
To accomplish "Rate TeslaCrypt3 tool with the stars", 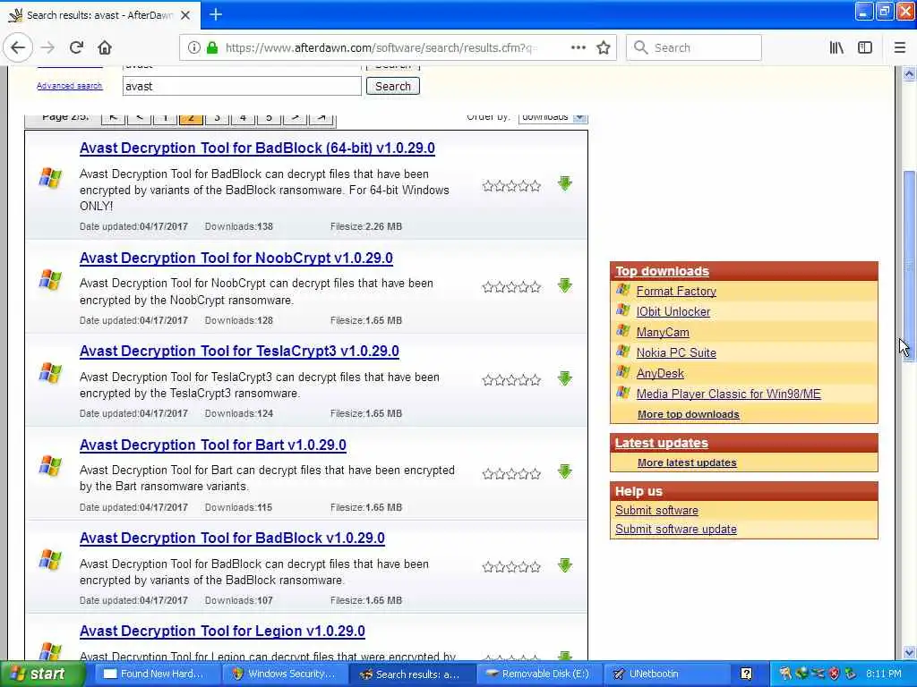I will tap(511, 380).
